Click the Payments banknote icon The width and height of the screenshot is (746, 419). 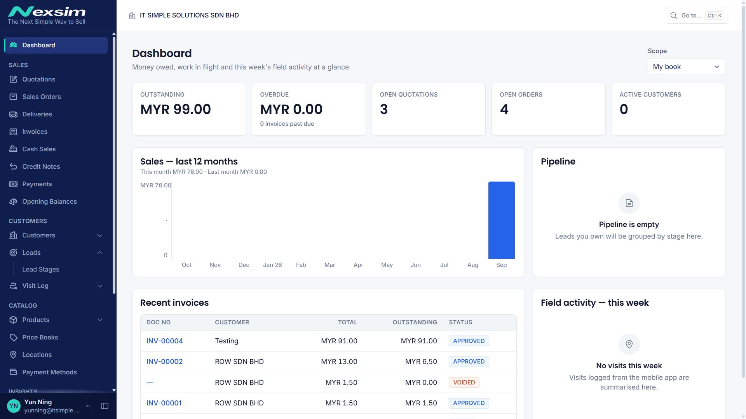pyautogui.click(x=13, y=184)
